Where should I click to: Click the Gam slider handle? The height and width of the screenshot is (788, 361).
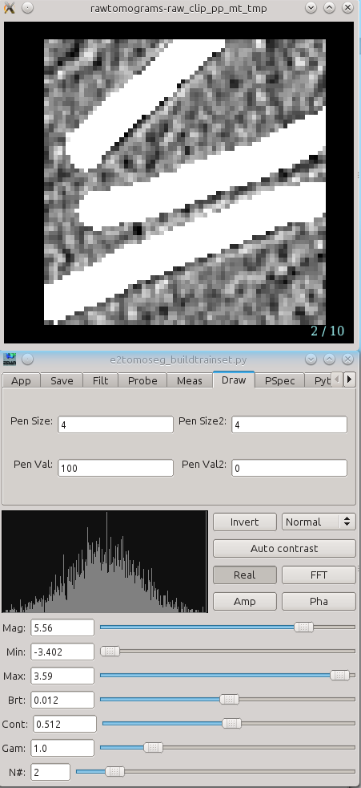point(153,748)
